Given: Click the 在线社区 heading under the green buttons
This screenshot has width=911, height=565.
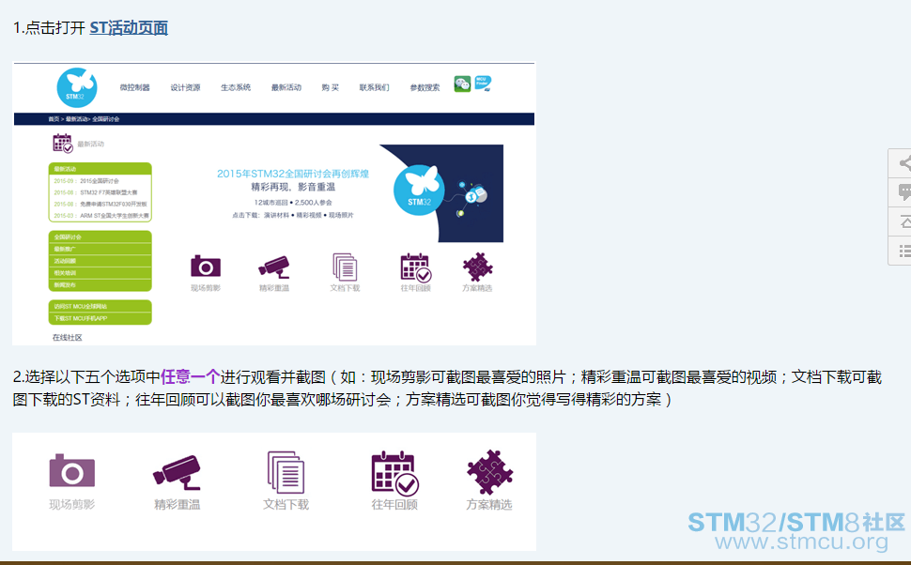Looking at the screenshot, I should (68, 337).
